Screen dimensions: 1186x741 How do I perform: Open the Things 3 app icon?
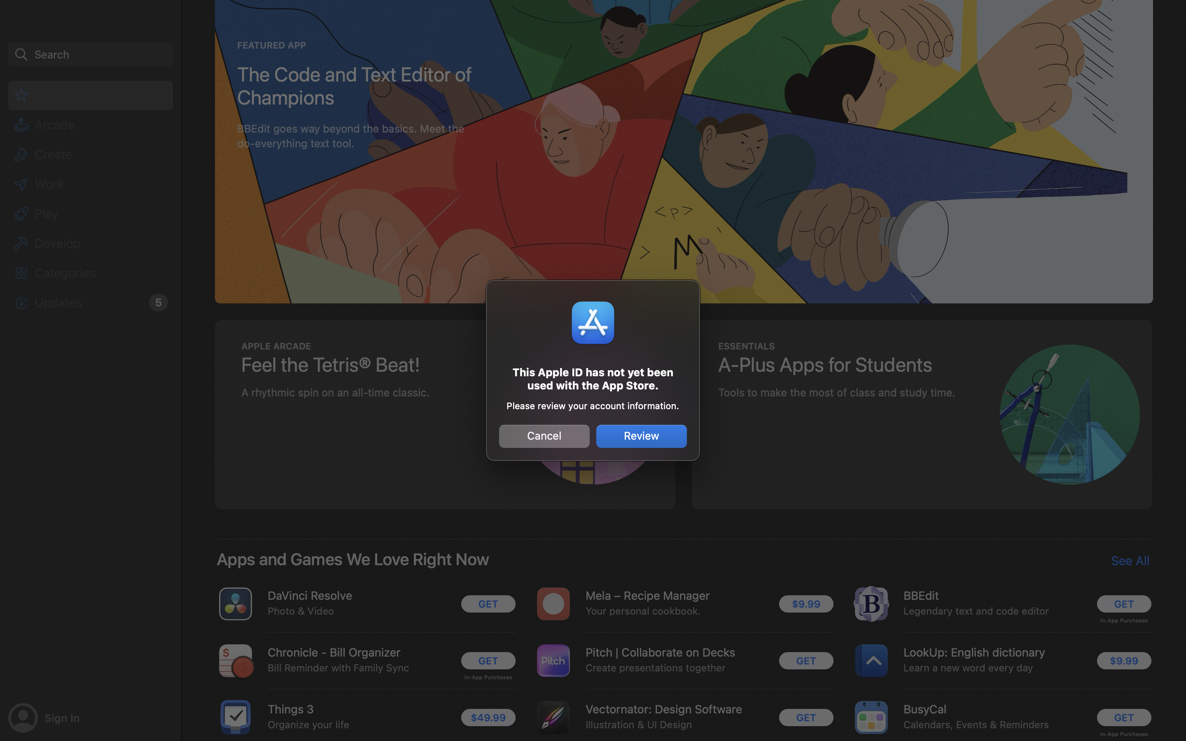[x=235, y=718]
